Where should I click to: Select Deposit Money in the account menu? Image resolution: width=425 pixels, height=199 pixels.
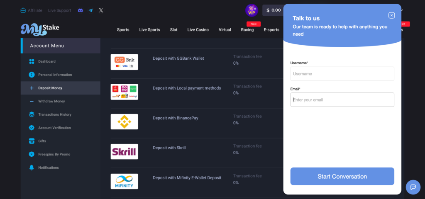coord(61,88)
